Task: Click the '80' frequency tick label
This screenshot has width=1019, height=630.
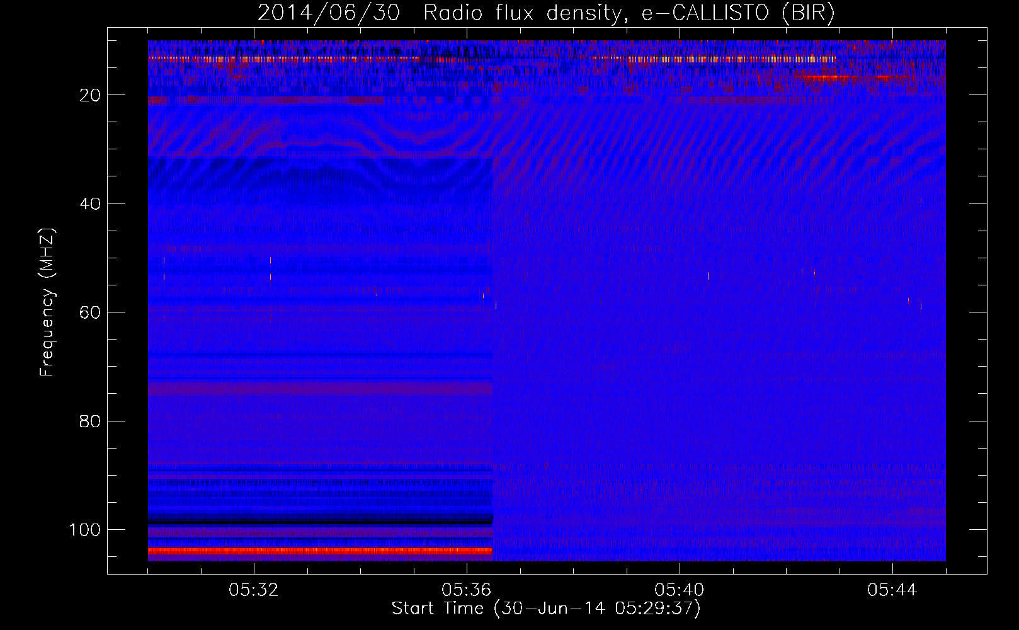Action: (x=90, y=421)
